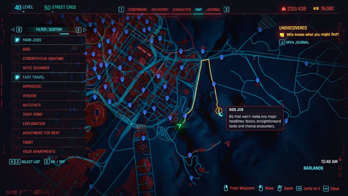Click the X key icon
Image resolution: width=348 pixels, height=196 pixels.
[12, 162]
